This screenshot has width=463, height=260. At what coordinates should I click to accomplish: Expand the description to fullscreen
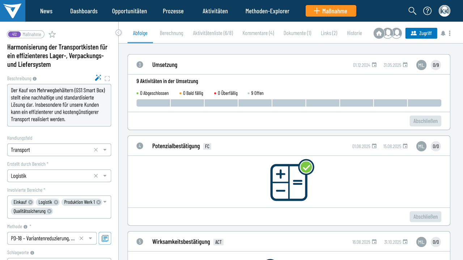[107, 78]
